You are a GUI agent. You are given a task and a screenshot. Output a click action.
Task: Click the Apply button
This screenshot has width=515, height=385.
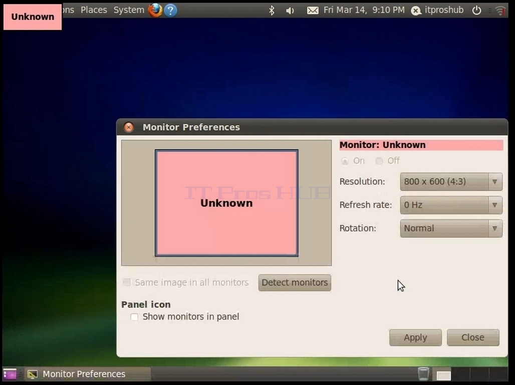click(415, 337)
